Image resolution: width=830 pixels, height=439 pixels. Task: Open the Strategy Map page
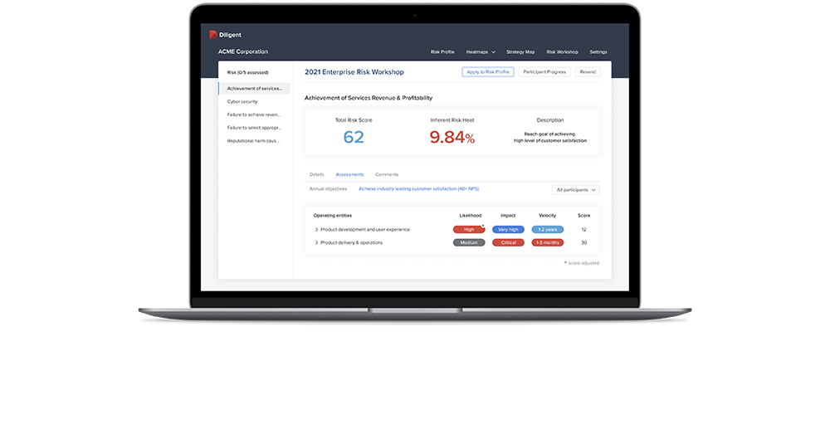coord(520,51)
